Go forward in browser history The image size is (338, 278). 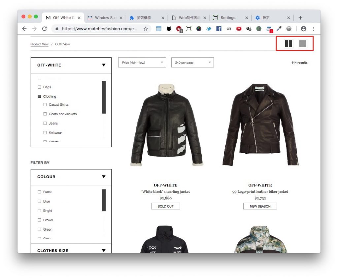34,29
